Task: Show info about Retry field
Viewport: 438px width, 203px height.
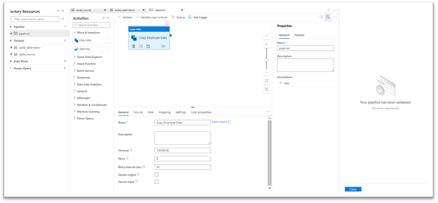Action: tap(127, 158)
